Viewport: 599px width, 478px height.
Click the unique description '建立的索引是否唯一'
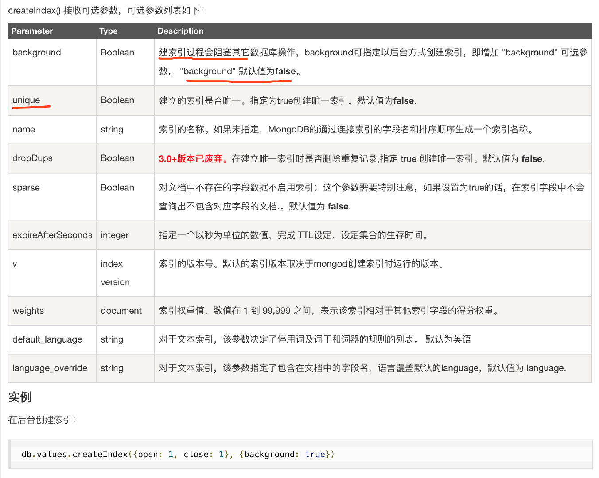288,100
